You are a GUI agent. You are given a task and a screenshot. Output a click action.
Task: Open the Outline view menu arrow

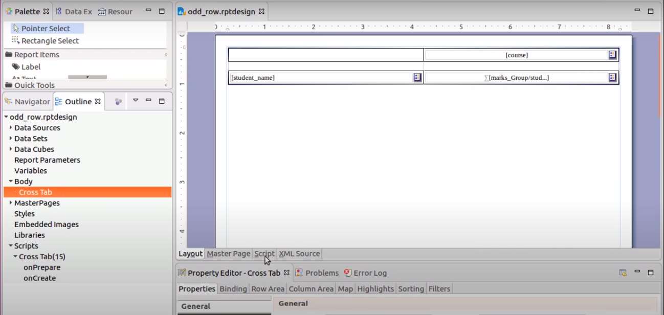click(x=136, y=101)
